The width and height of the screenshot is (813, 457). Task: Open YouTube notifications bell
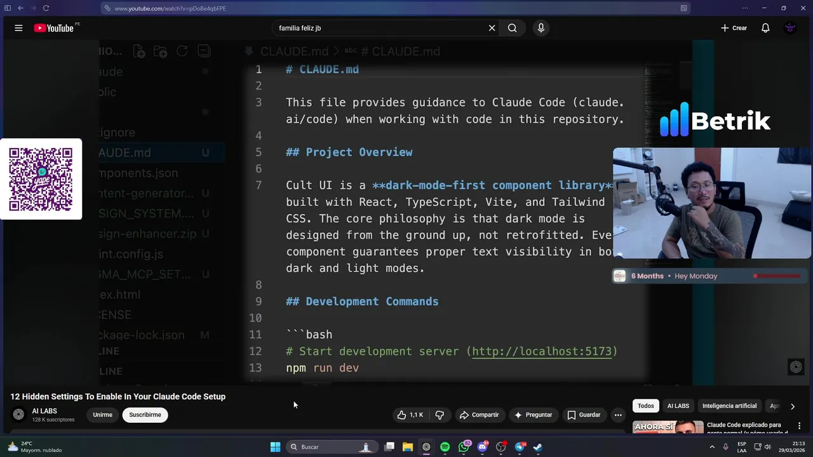point(765,28)
